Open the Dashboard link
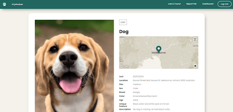Image resolution: width=233 pixels, height=112 pixels. coord(208,4)
